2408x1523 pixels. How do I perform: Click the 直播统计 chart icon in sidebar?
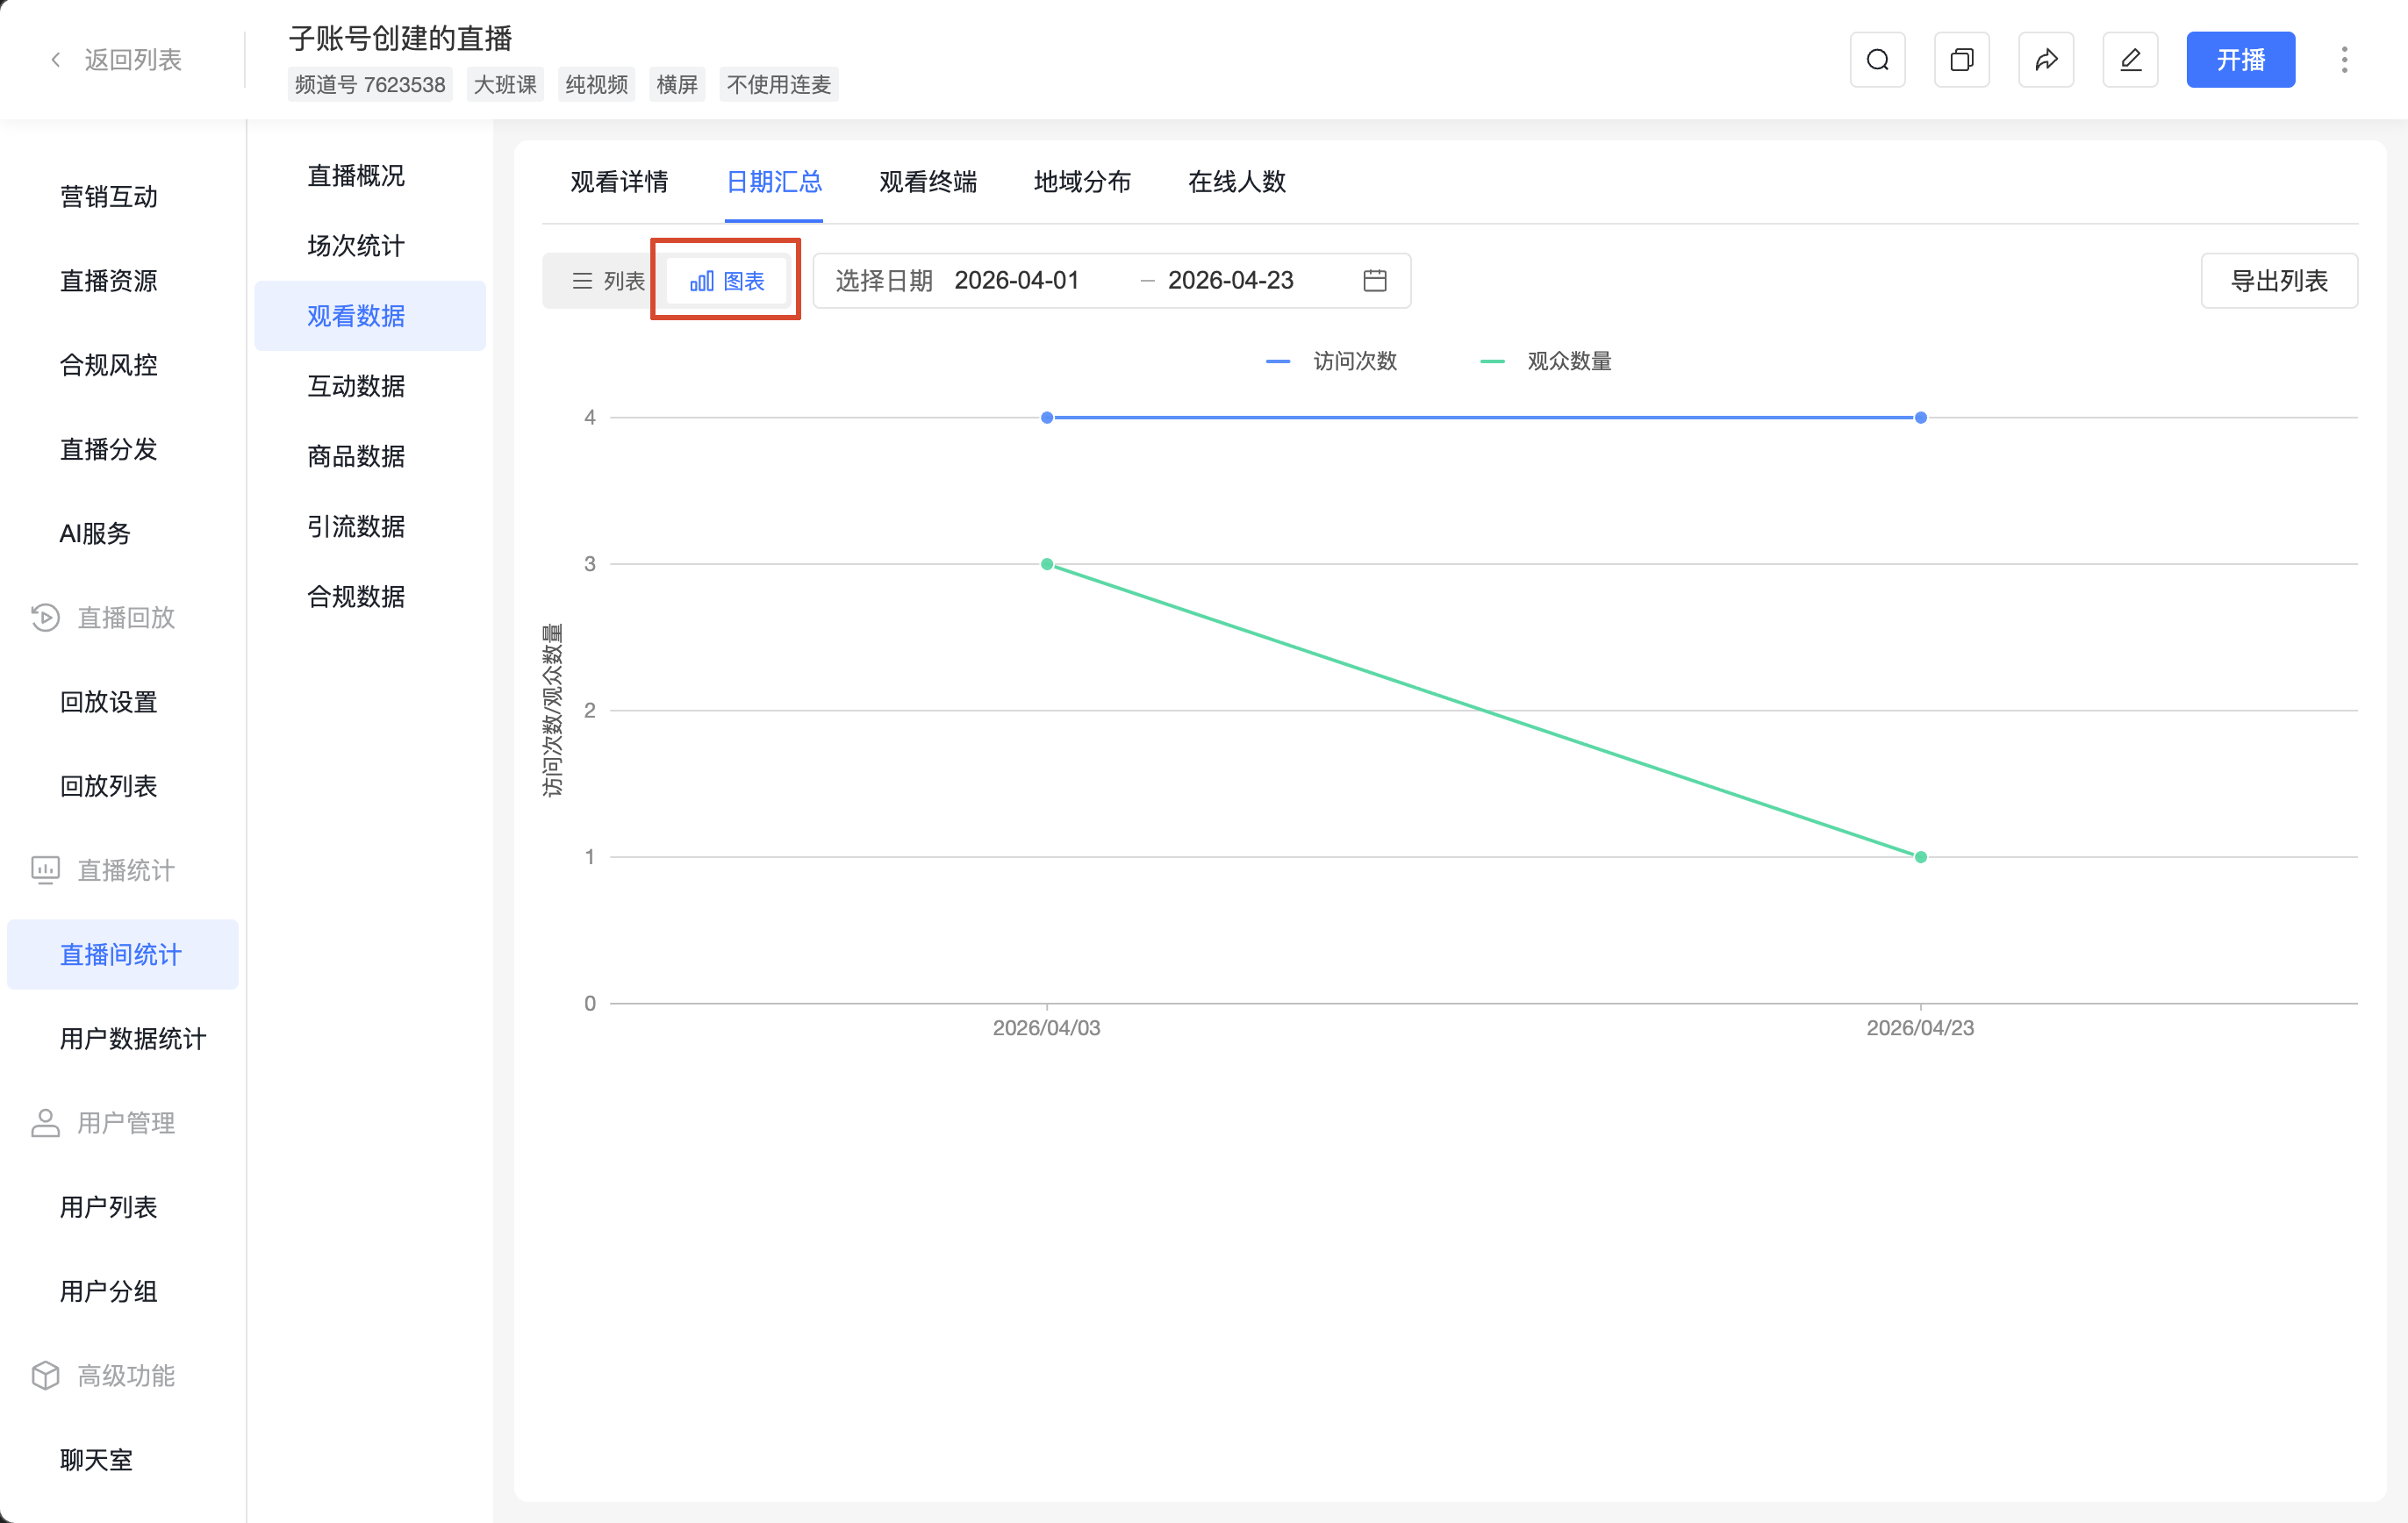click(x=45, y=870)
